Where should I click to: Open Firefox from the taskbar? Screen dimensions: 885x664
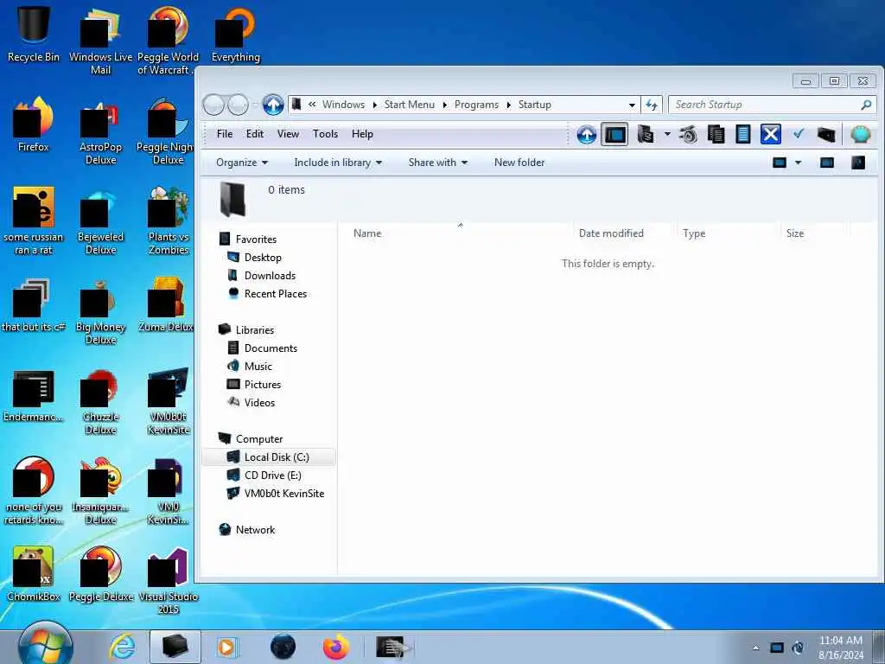pyautogui.click(x=336, y=647)
